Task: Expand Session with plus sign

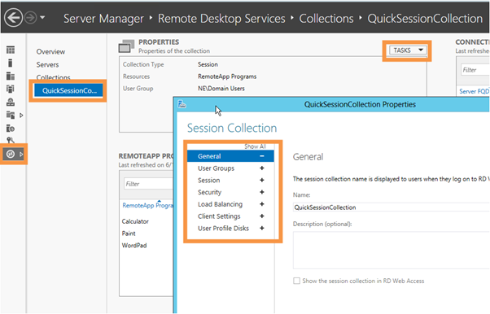Action: tap(262, 180)
